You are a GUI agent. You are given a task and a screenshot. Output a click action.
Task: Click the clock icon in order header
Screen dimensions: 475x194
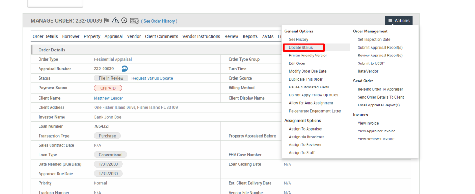pyautogui.click(x=124, y=20)
